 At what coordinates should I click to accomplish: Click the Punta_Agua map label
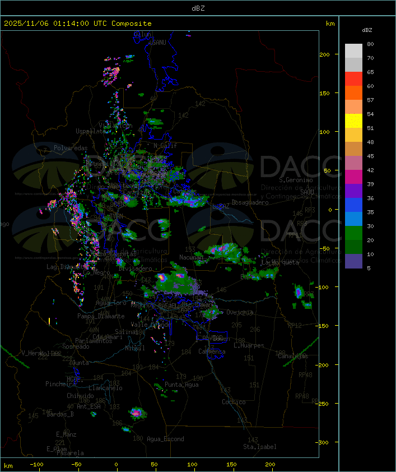click(181, 385)
